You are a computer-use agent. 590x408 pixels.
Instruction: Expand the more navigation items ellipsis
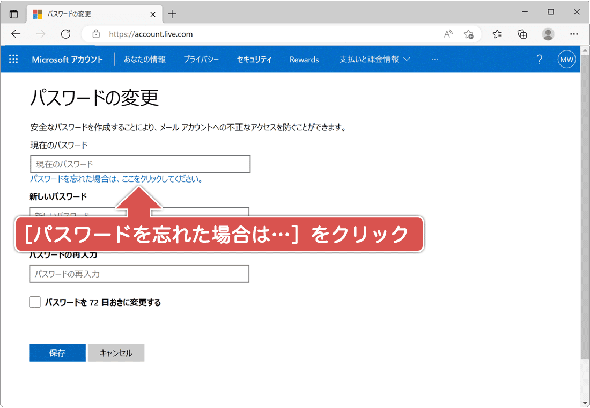(434, 60)
